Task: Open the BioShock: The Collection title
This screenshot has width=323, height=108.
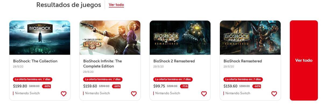Action: [x=35, y=61]
